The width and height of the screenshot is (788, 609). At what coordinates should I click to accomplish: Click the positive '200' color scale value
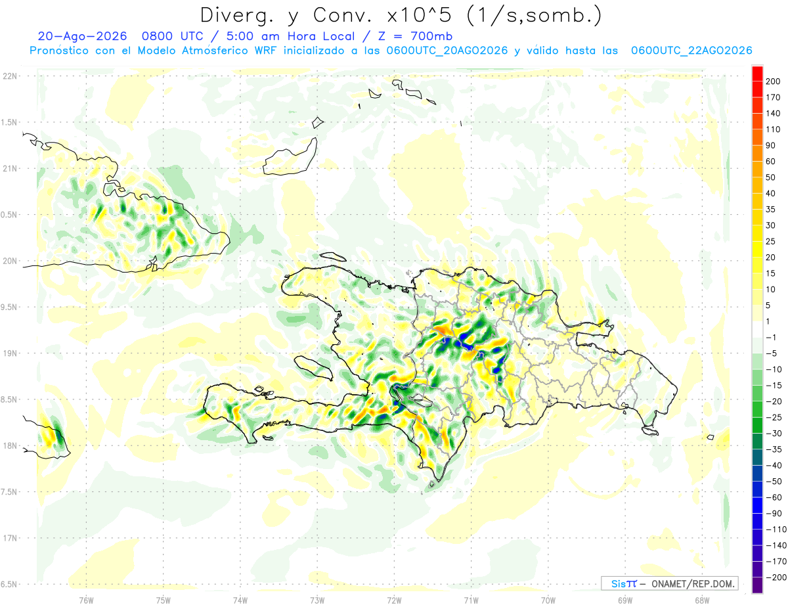point(772,81)
